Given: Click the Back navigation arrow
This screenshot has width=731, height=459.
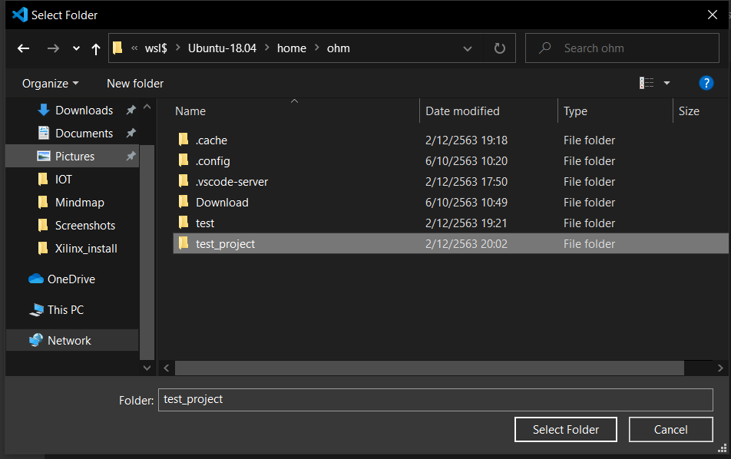Looking at the screenshot, I should [x=24, y=48].
